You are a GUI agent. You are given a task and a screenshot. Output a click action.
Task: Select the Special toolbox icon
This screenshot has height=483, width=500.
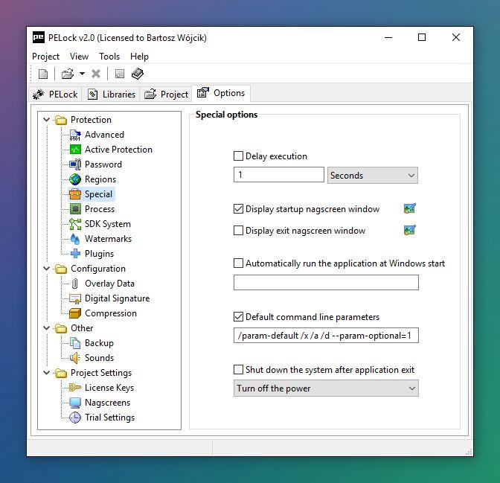75,194
